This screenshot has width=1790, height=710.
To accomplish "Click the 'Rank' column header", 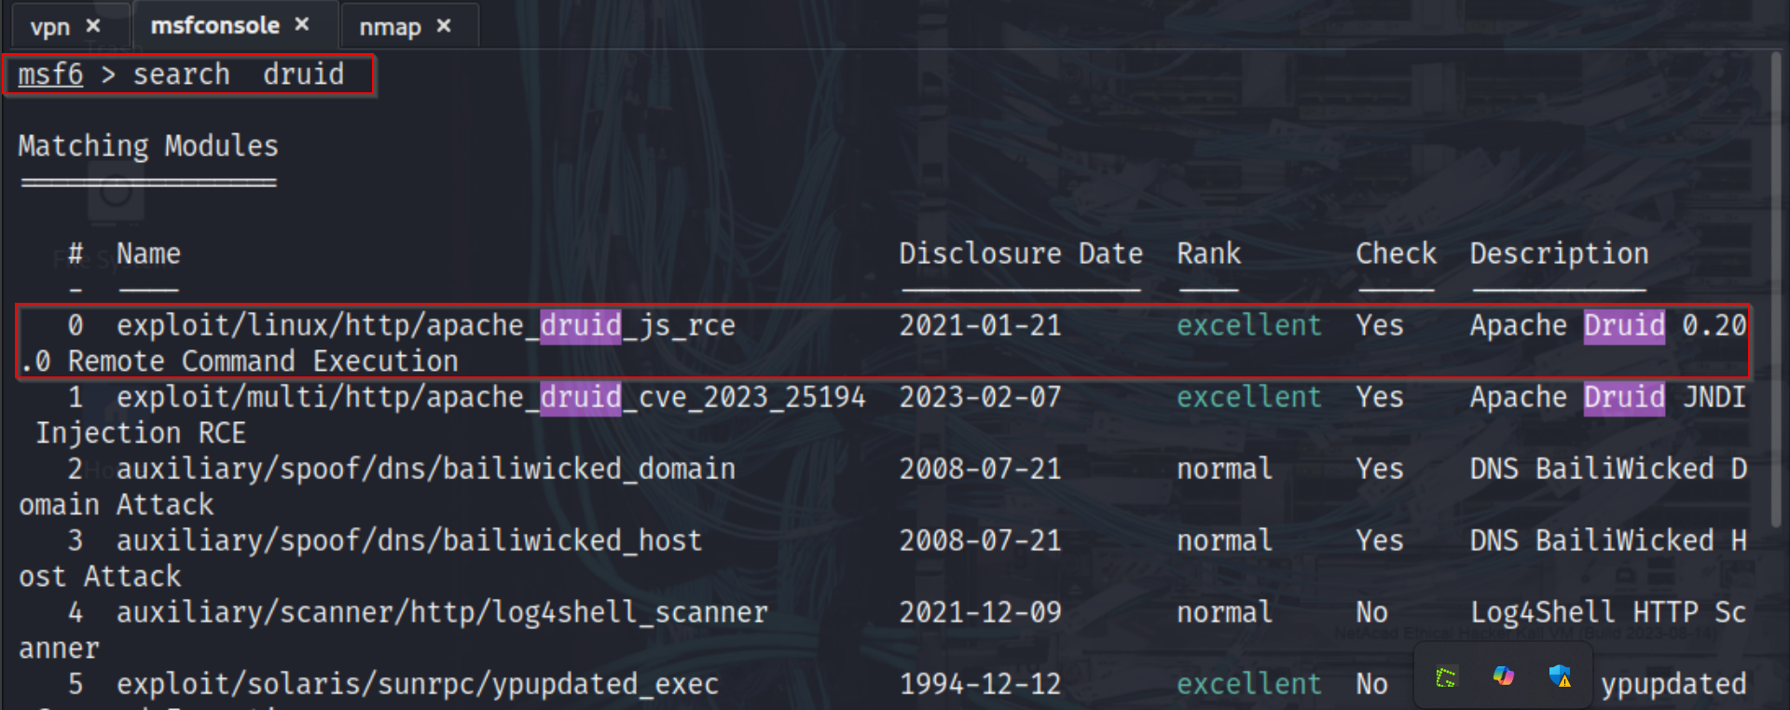I will (1209, 253).
